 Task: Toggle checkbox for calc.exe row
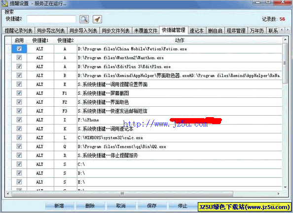click(x=19, y=137)
